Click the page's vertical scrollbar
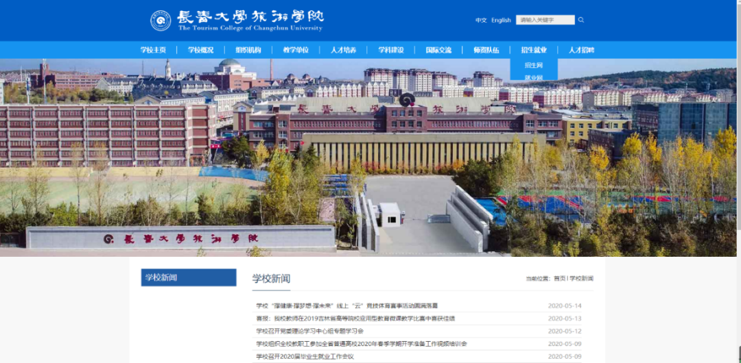The height and width of the screenshot is (363, 741). coord(739,181)
